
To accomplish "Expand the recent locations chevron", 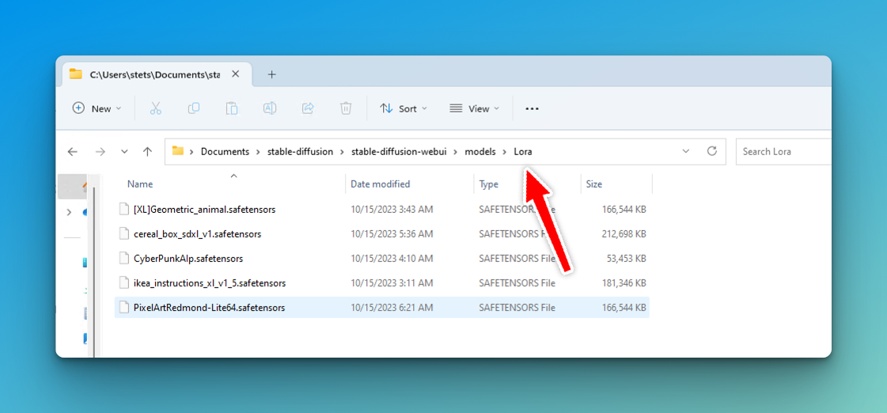I will click(124, 151).
